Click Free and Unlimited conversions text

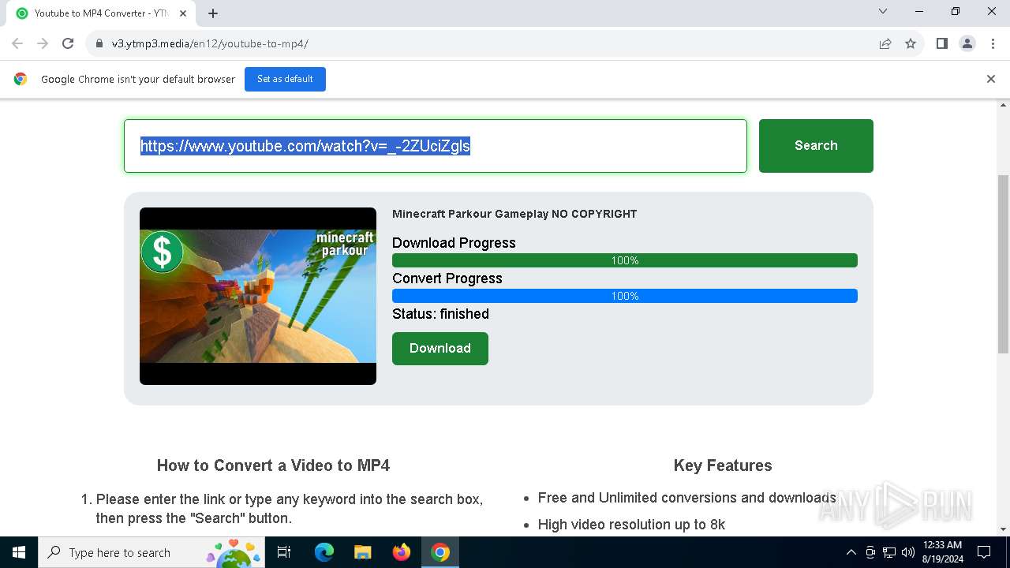click(686, 498)
